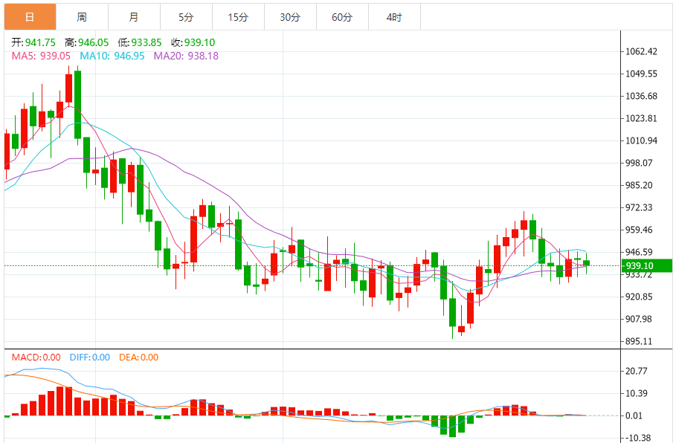Click the 998.07 price axis label
The height and width of the screenshot is (443, 676).
pos(639,163)
